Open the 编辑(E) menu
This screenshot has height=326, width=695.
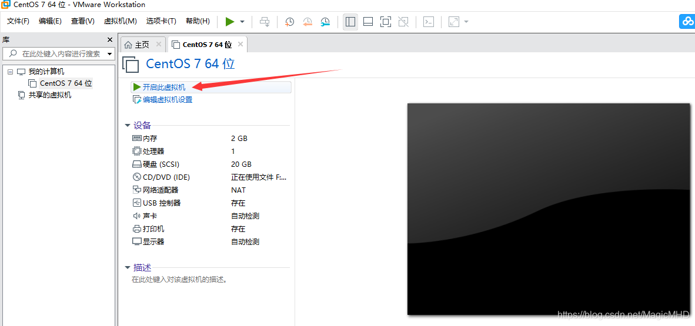(x=50, y=21)
